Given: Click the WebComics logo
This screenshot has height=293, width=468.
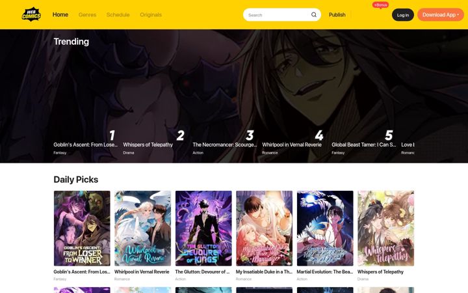Looking at the screenshot, I should (31, 14).
